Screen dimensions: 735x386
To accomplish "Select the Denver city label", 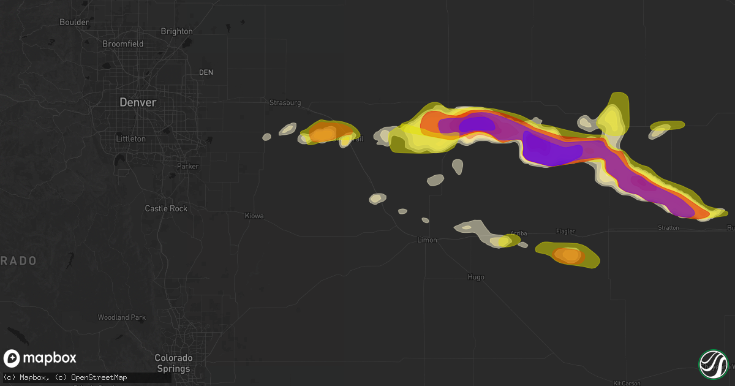I will pyautogui.click(x=138, y=102).
